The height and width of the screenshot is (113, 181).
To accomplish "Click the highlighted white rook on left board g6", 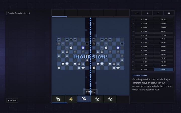I will click(83, 48).
